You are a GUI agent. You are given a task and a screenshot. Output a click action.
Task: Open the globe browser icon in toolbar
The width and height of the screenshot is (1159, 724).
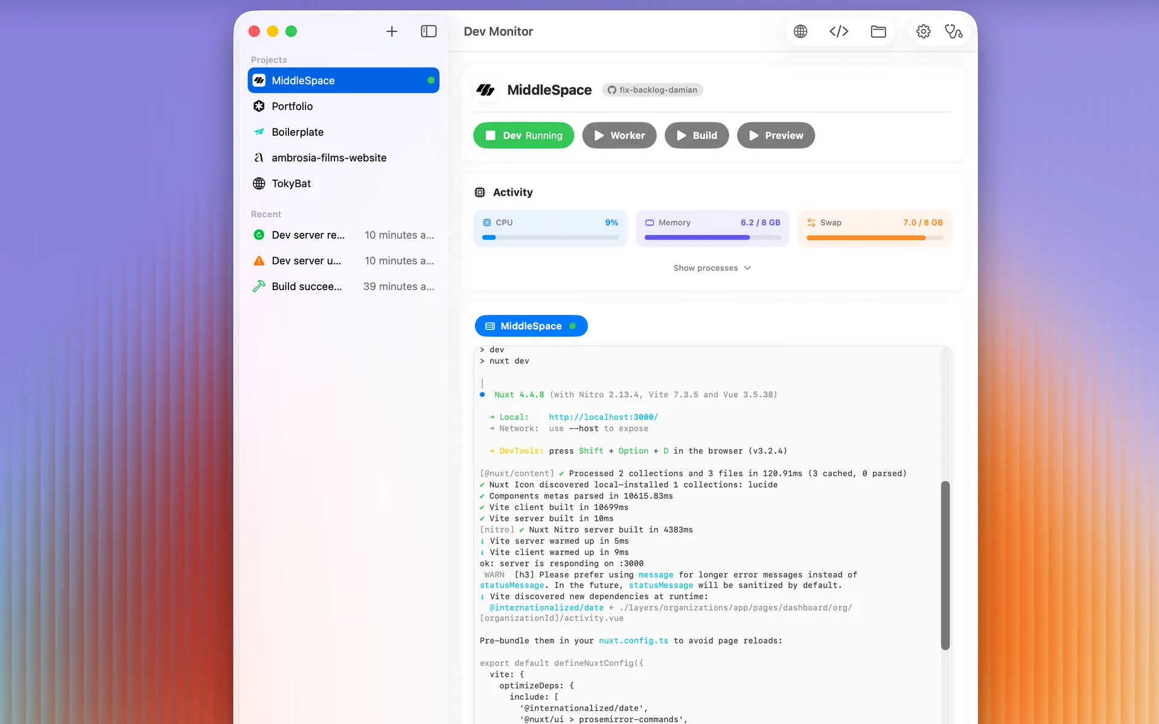click(800, 31)
